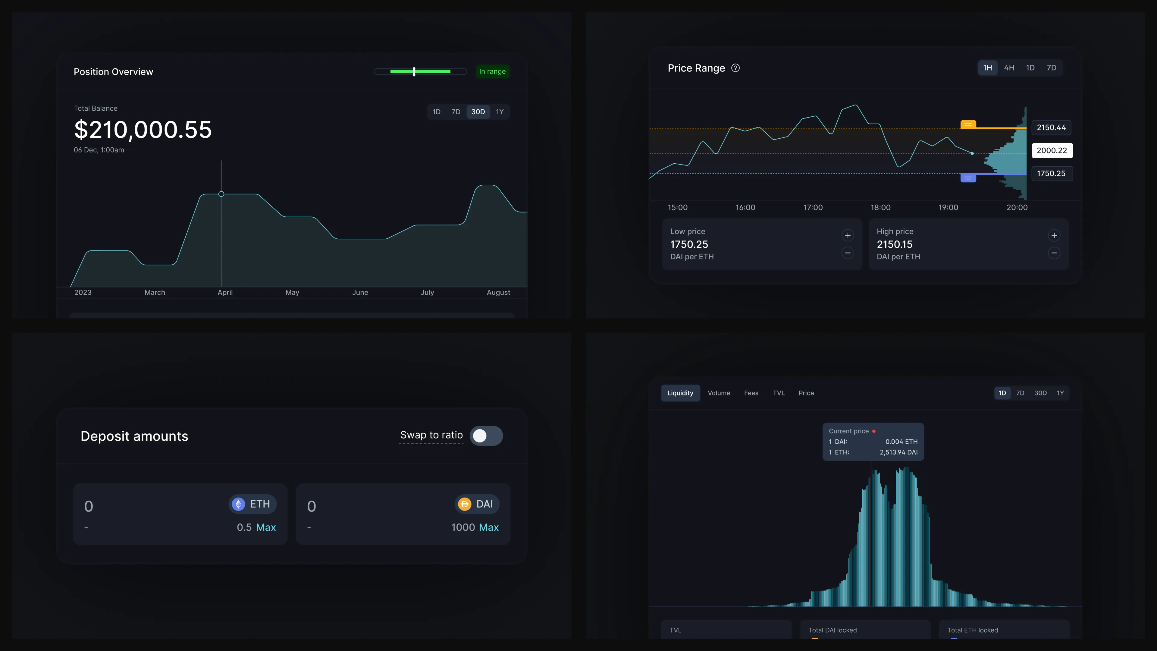Screen dimensions: 1157x651
Task: Click the August axis label
Action: (x=498, y=292)
